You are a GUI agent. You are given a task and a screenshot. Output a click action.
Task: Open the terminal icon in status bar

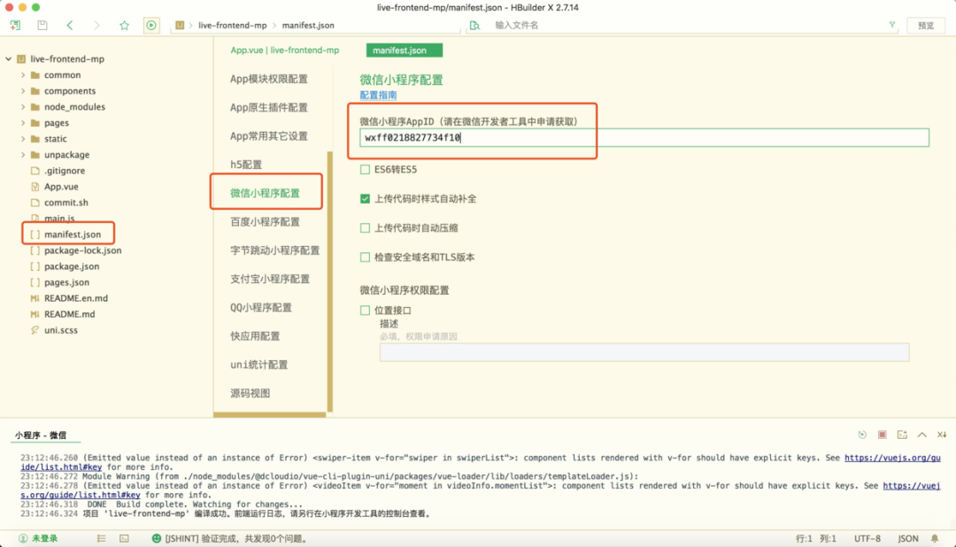pyautogui.click(x=125, y=538)
